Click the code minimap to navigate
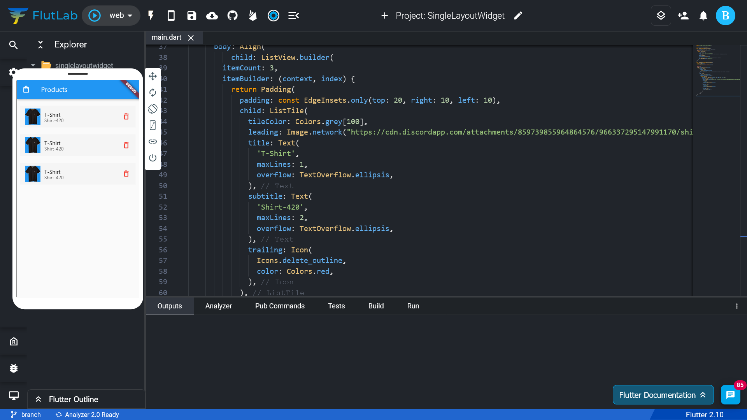 coord(718,70)
